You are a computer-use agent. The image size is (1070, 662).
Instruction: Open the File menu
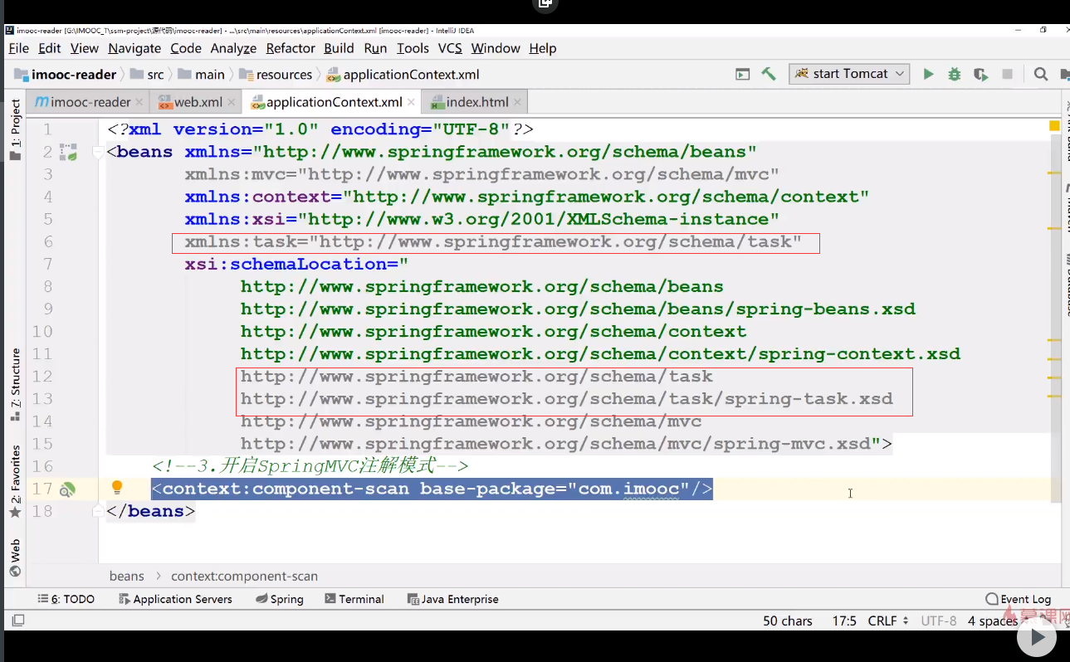18,48
